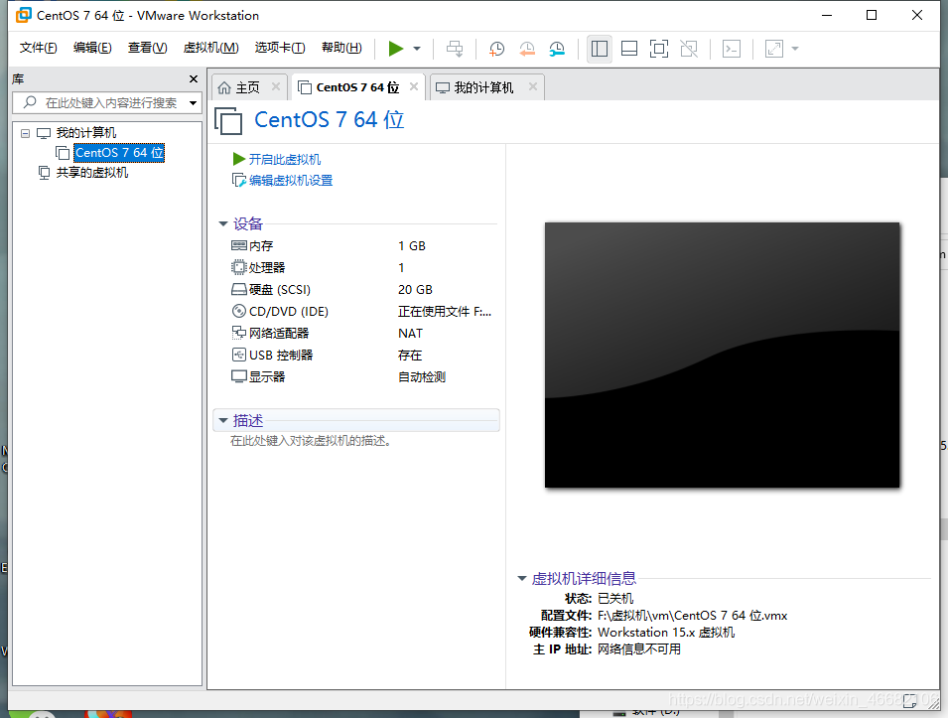This screenshot has height=718, width=948.
Task: Open 查看(V) menu
Action: (x=148, y=48)
